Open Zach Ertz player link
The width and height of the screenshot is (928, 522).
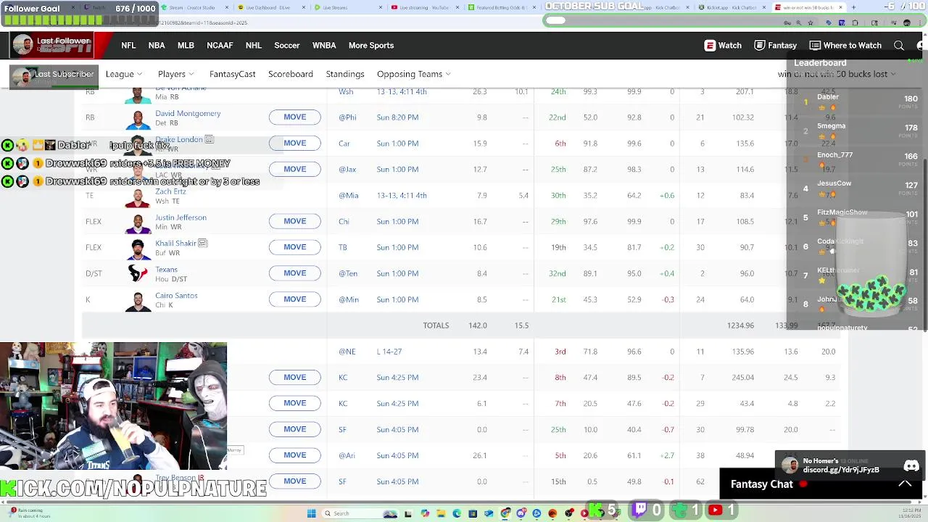(x=170, y=191)
